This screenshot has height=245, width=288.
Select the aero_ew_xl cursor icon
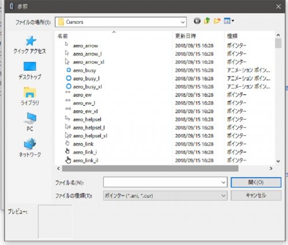(x=68, y=109)
